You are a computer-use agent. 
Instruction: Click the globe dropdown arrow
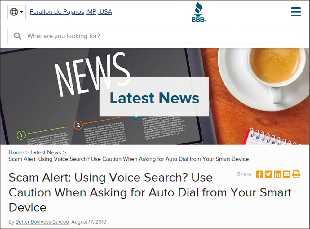(22, 12)
